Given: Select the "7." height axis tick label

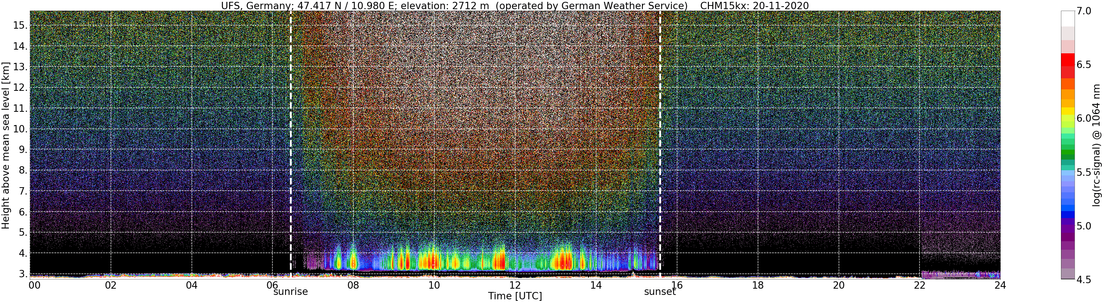Looking at the screenshot, I should [x=22, y=191].
